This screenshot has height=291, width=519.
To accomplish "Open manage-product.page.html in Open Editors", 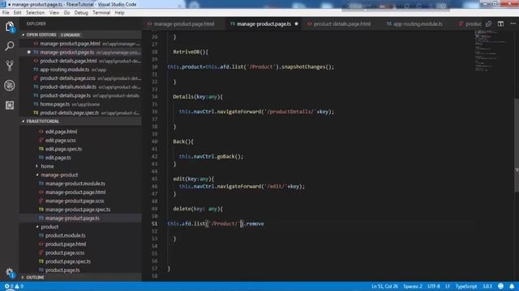I will point(81,44).
